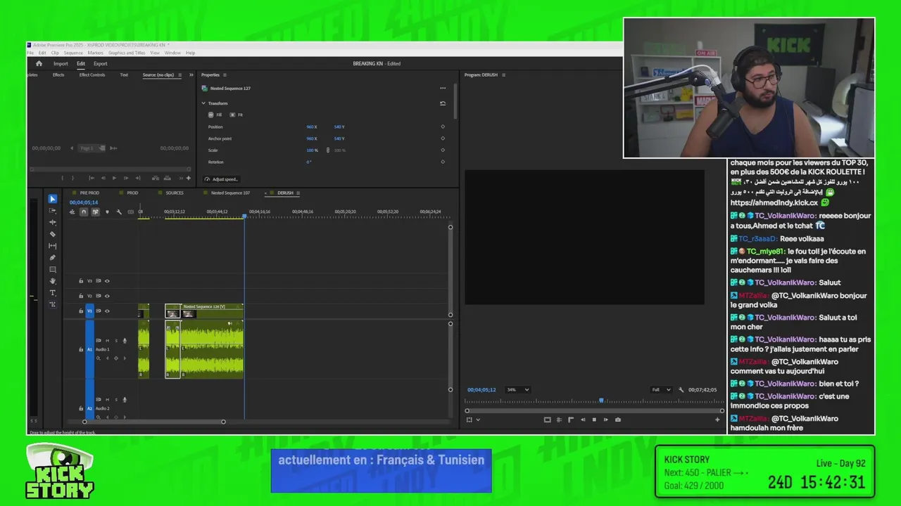Click the Adjust speed button
This screenshot has width=901, height=506.
coord(222,179)
